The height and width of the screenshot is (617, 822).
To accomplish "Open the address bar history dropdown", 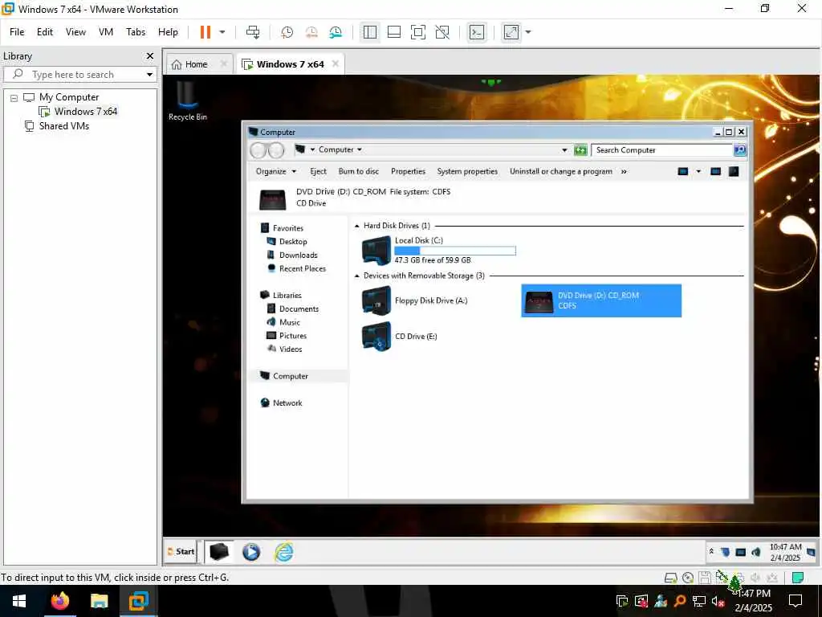I will point(564,150).
